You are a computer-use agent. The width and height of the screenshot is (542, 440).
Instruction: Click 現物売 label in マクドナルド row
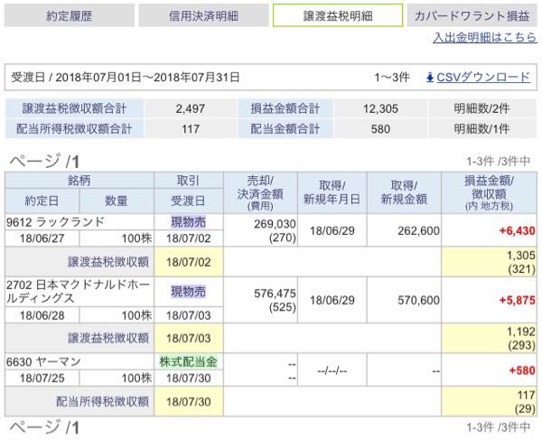pos(189,291)
